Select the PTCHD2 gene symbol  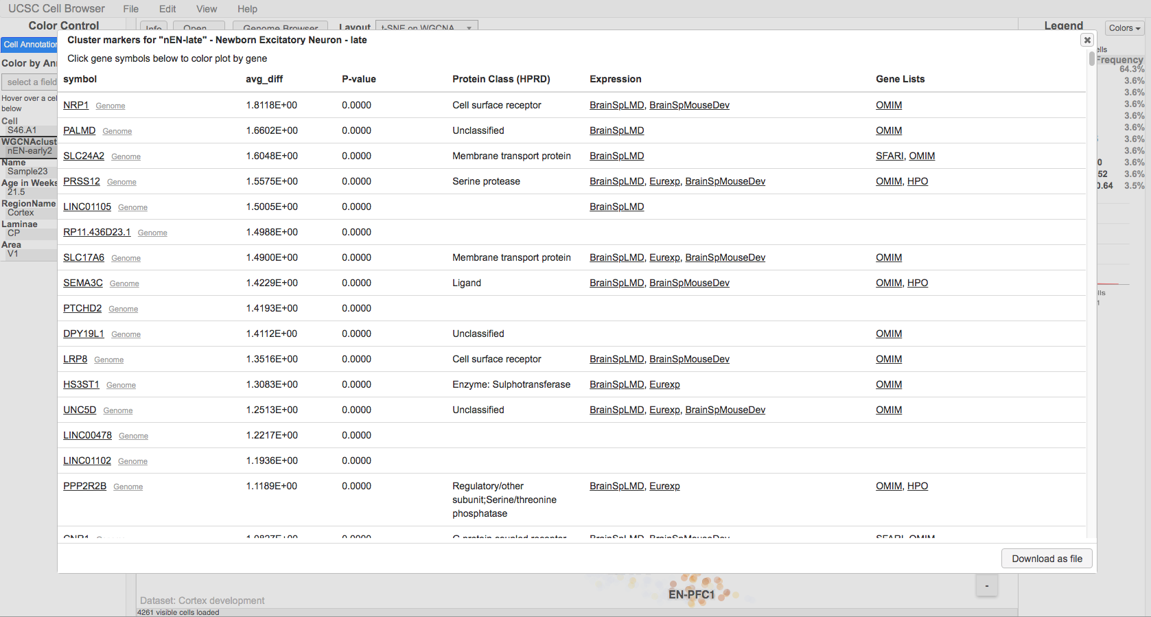tap(82, 308)
